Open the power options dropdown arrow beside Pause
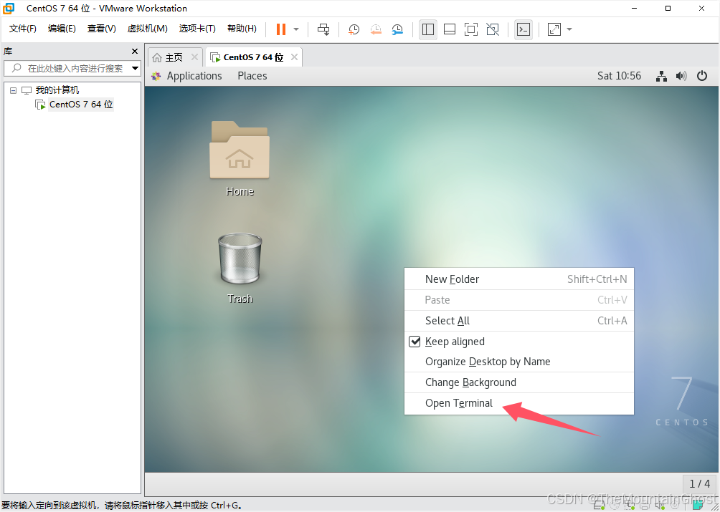720x512 pixels. [296, 29]
